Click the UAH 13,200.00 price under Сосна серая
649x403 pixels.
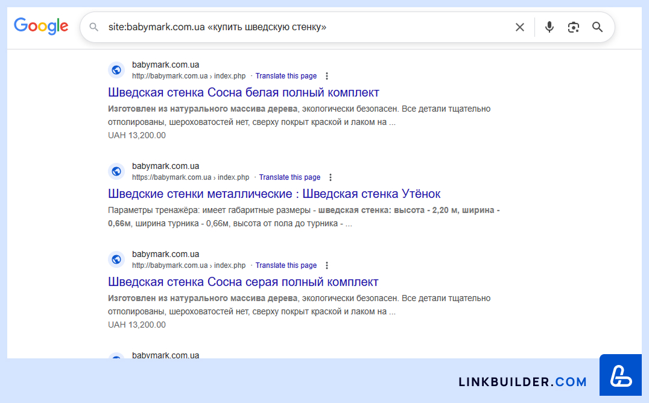coord(136,325)
